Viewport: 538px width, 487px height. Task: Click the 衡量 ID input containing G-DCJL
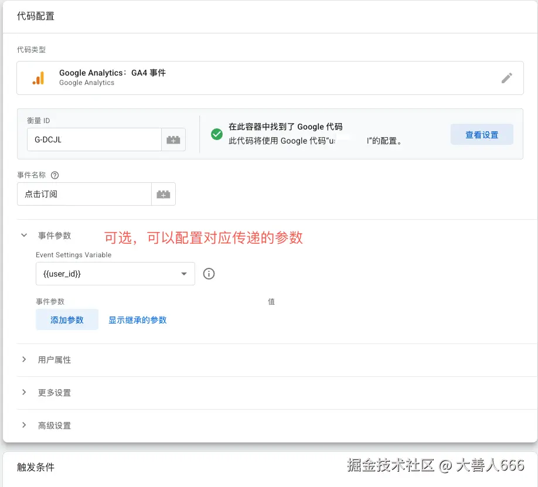94,139
